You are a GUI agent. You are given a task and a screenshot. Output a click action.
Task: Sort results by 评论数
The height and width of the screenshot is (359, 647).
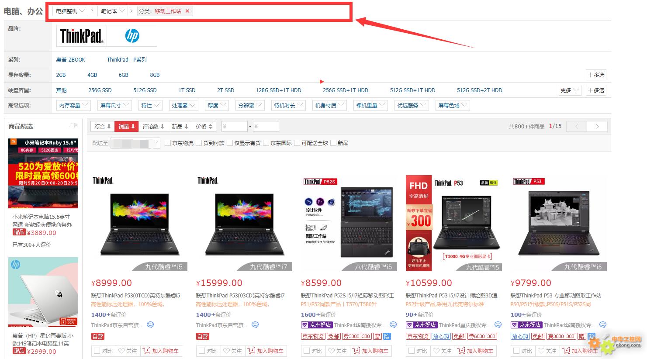click(x=153, y=126)
